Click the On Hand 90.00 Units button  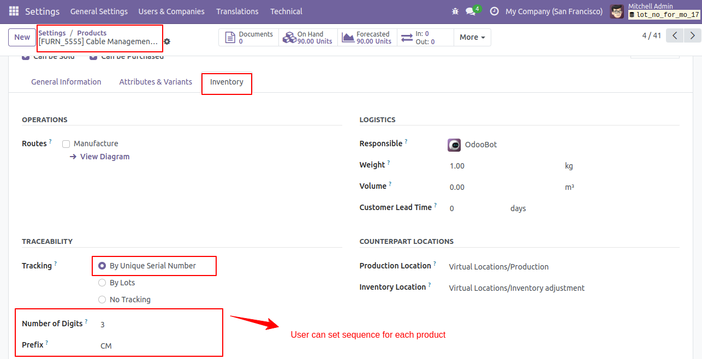click(x=308, y=38)
